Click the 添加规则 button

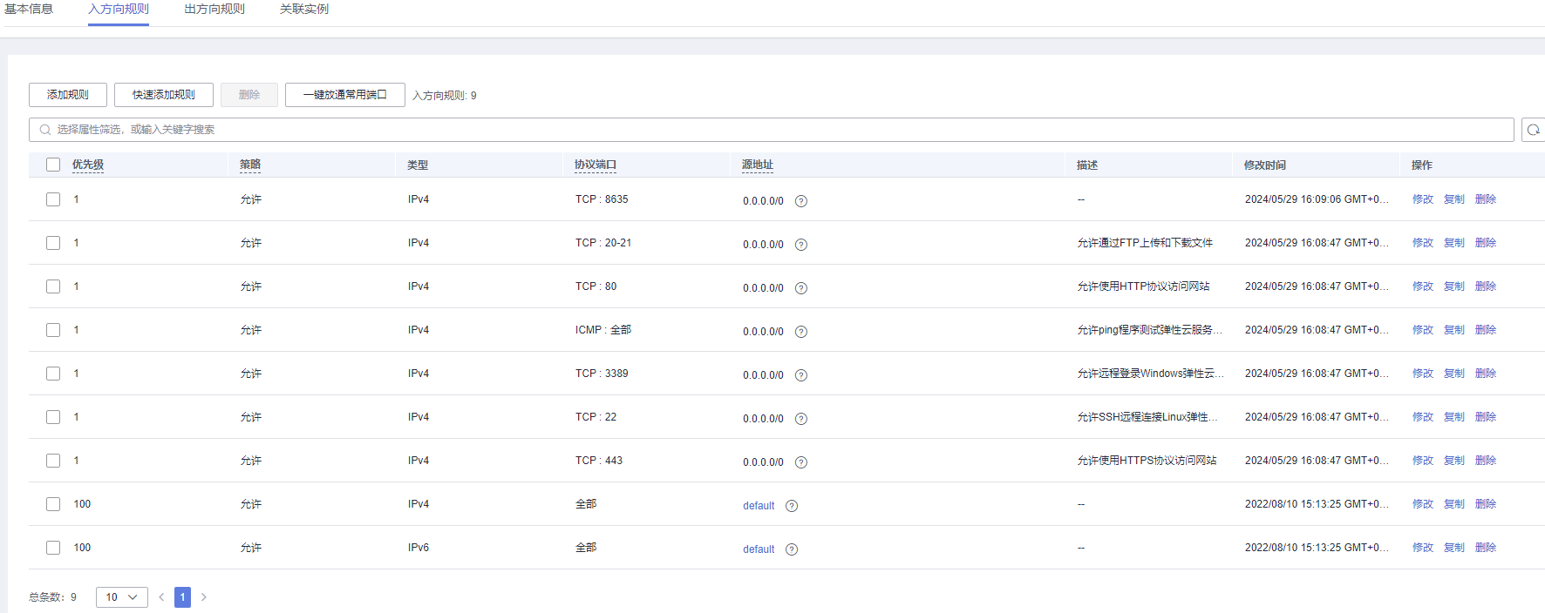pyautogui.click(x=68, y=95)
